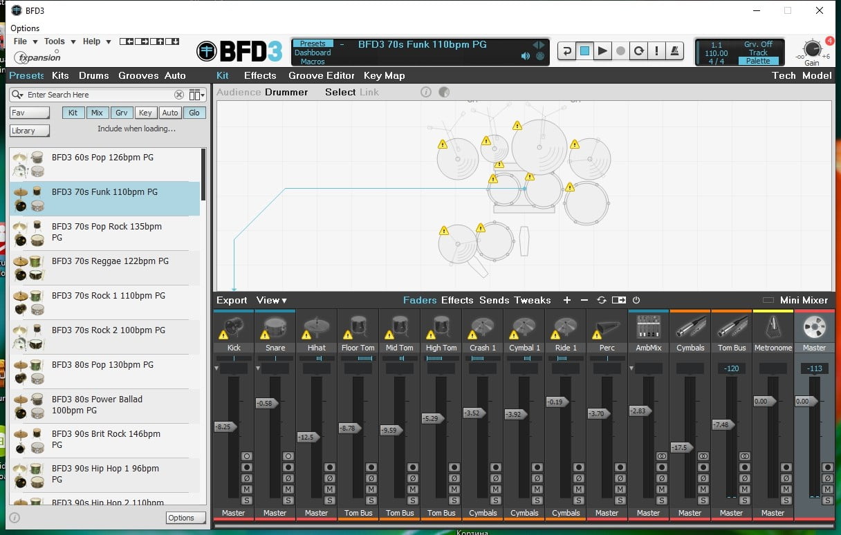This screenshot has height=535, width=841.
Task: Switch to the Kits browser tab
Action: pyautogui.click(x=60, y=75)
